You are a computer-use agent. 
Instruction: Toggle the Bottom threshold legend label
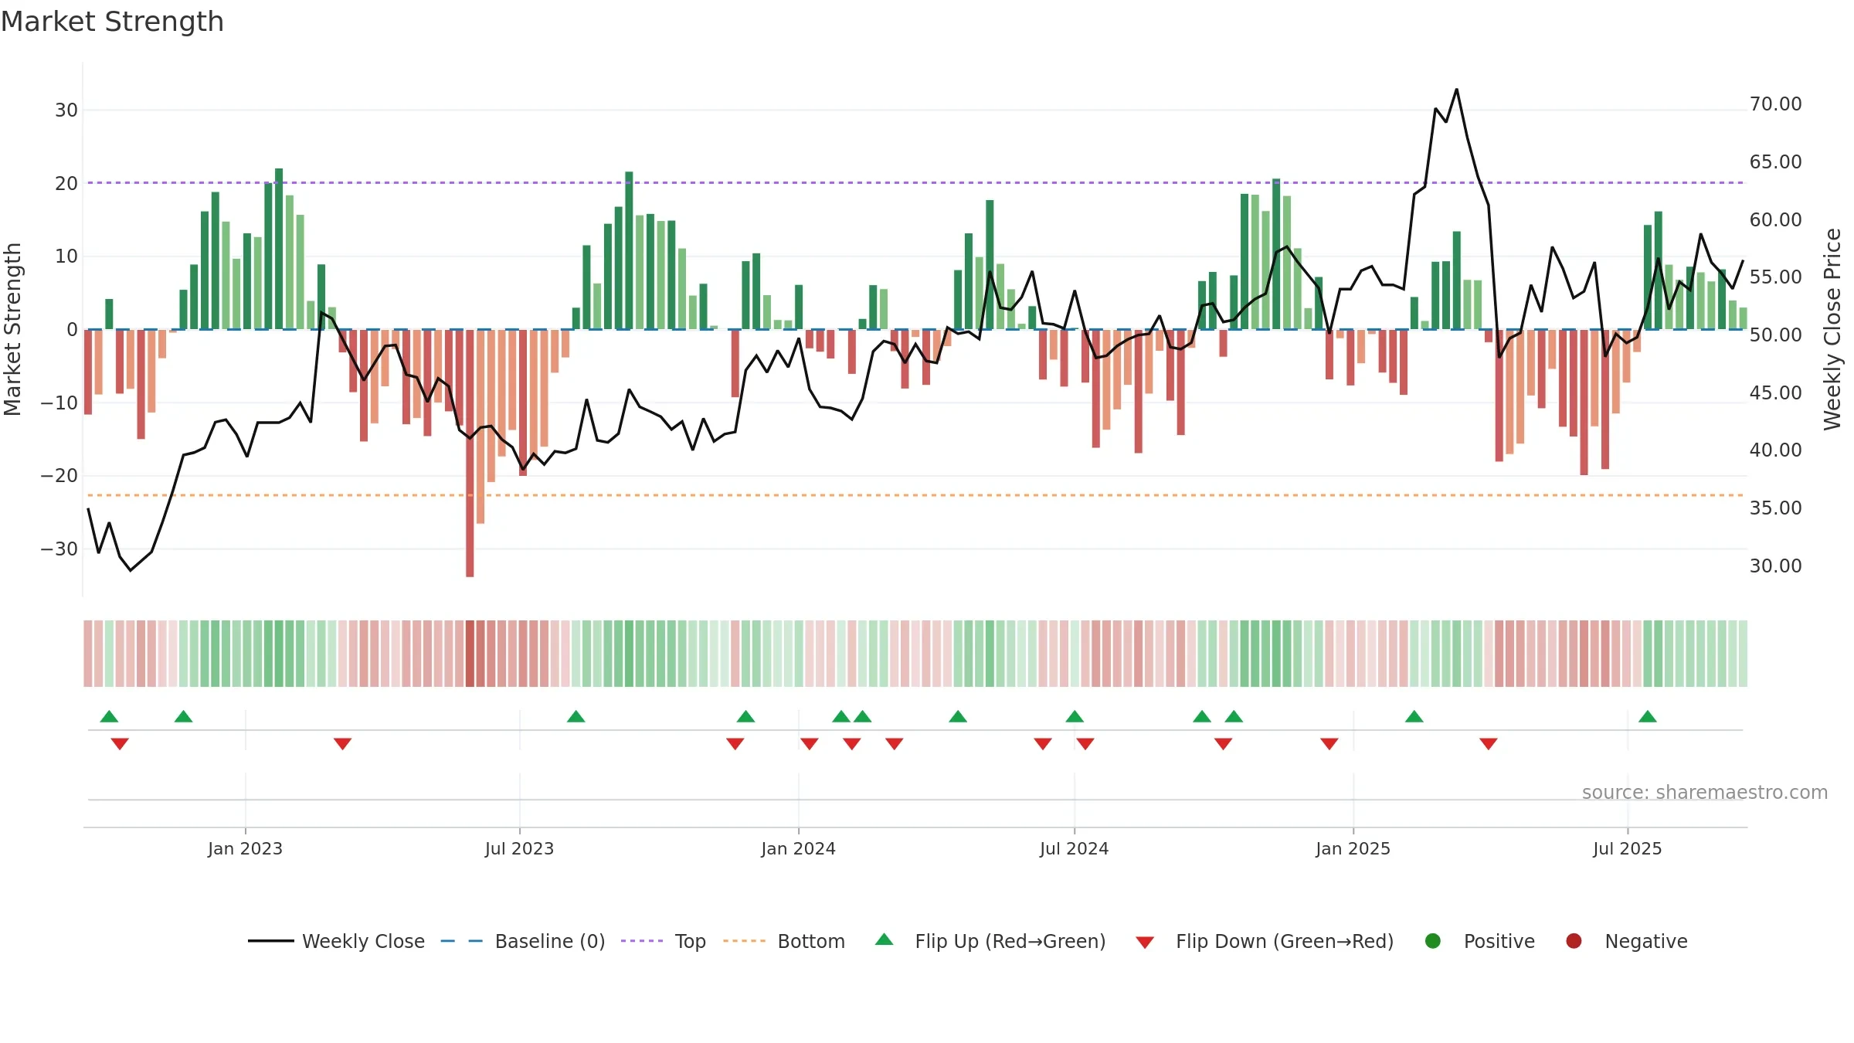[x=811, y=941]
